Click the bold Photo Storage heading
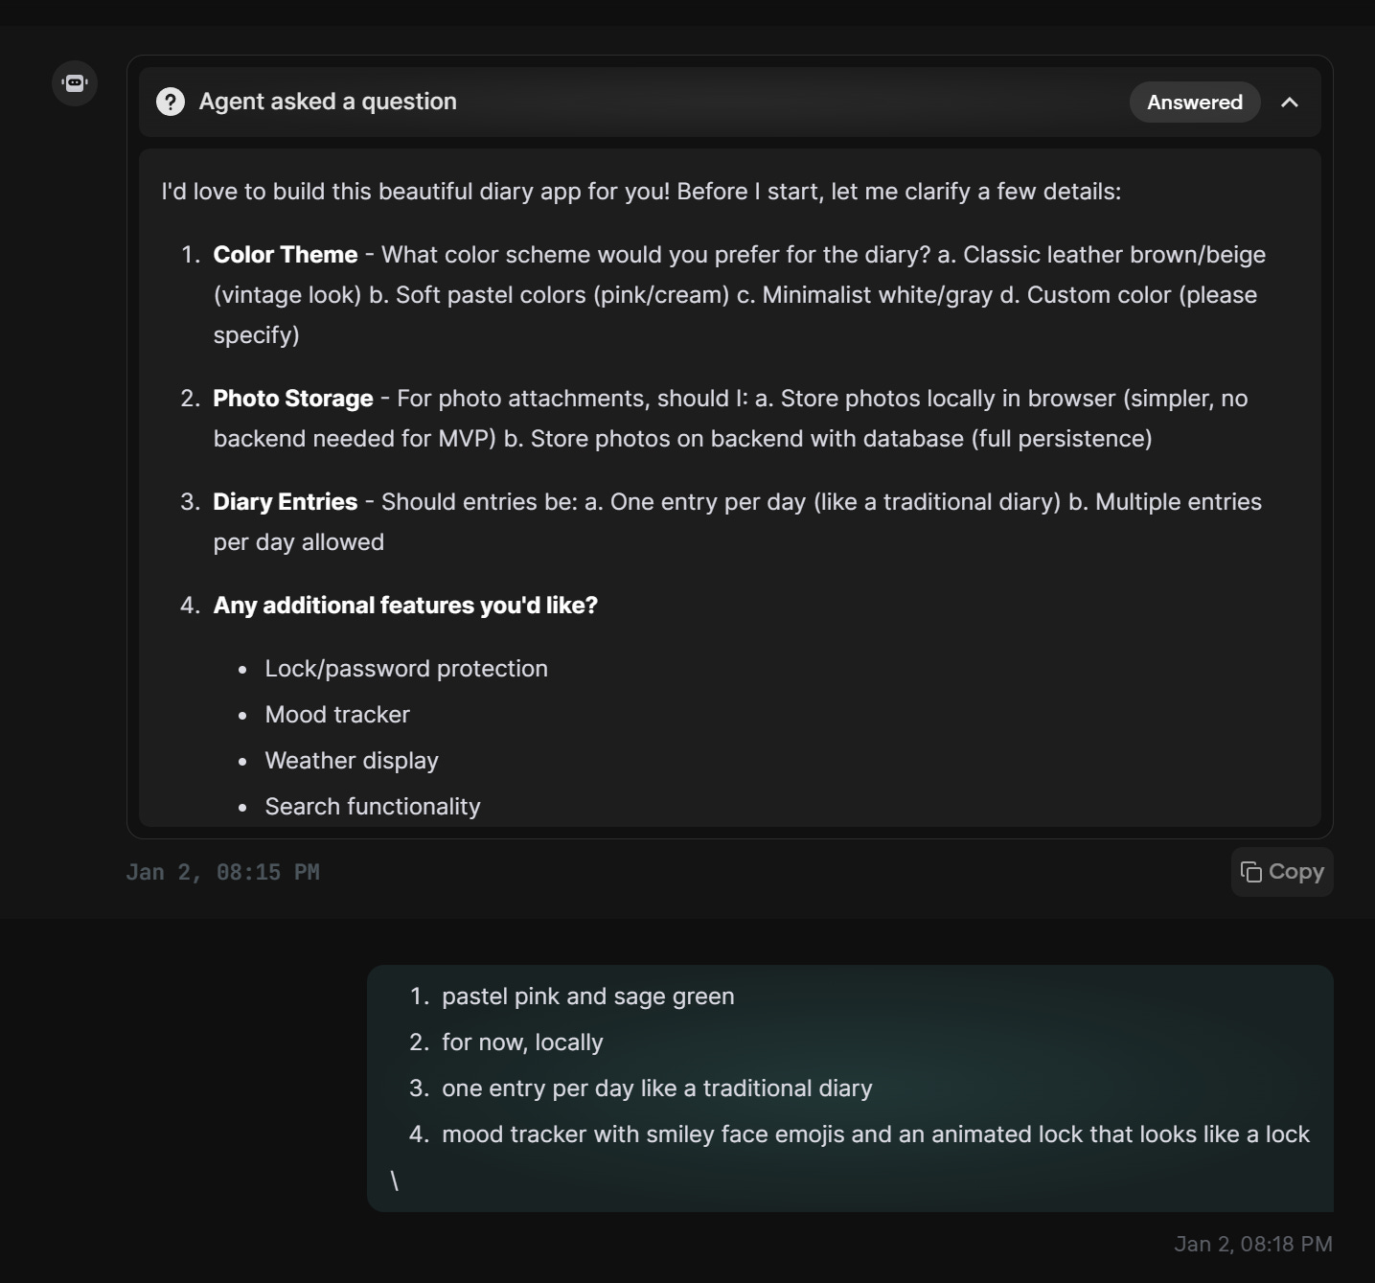This screenshot has width=1375, height=1283. point(292,399)
